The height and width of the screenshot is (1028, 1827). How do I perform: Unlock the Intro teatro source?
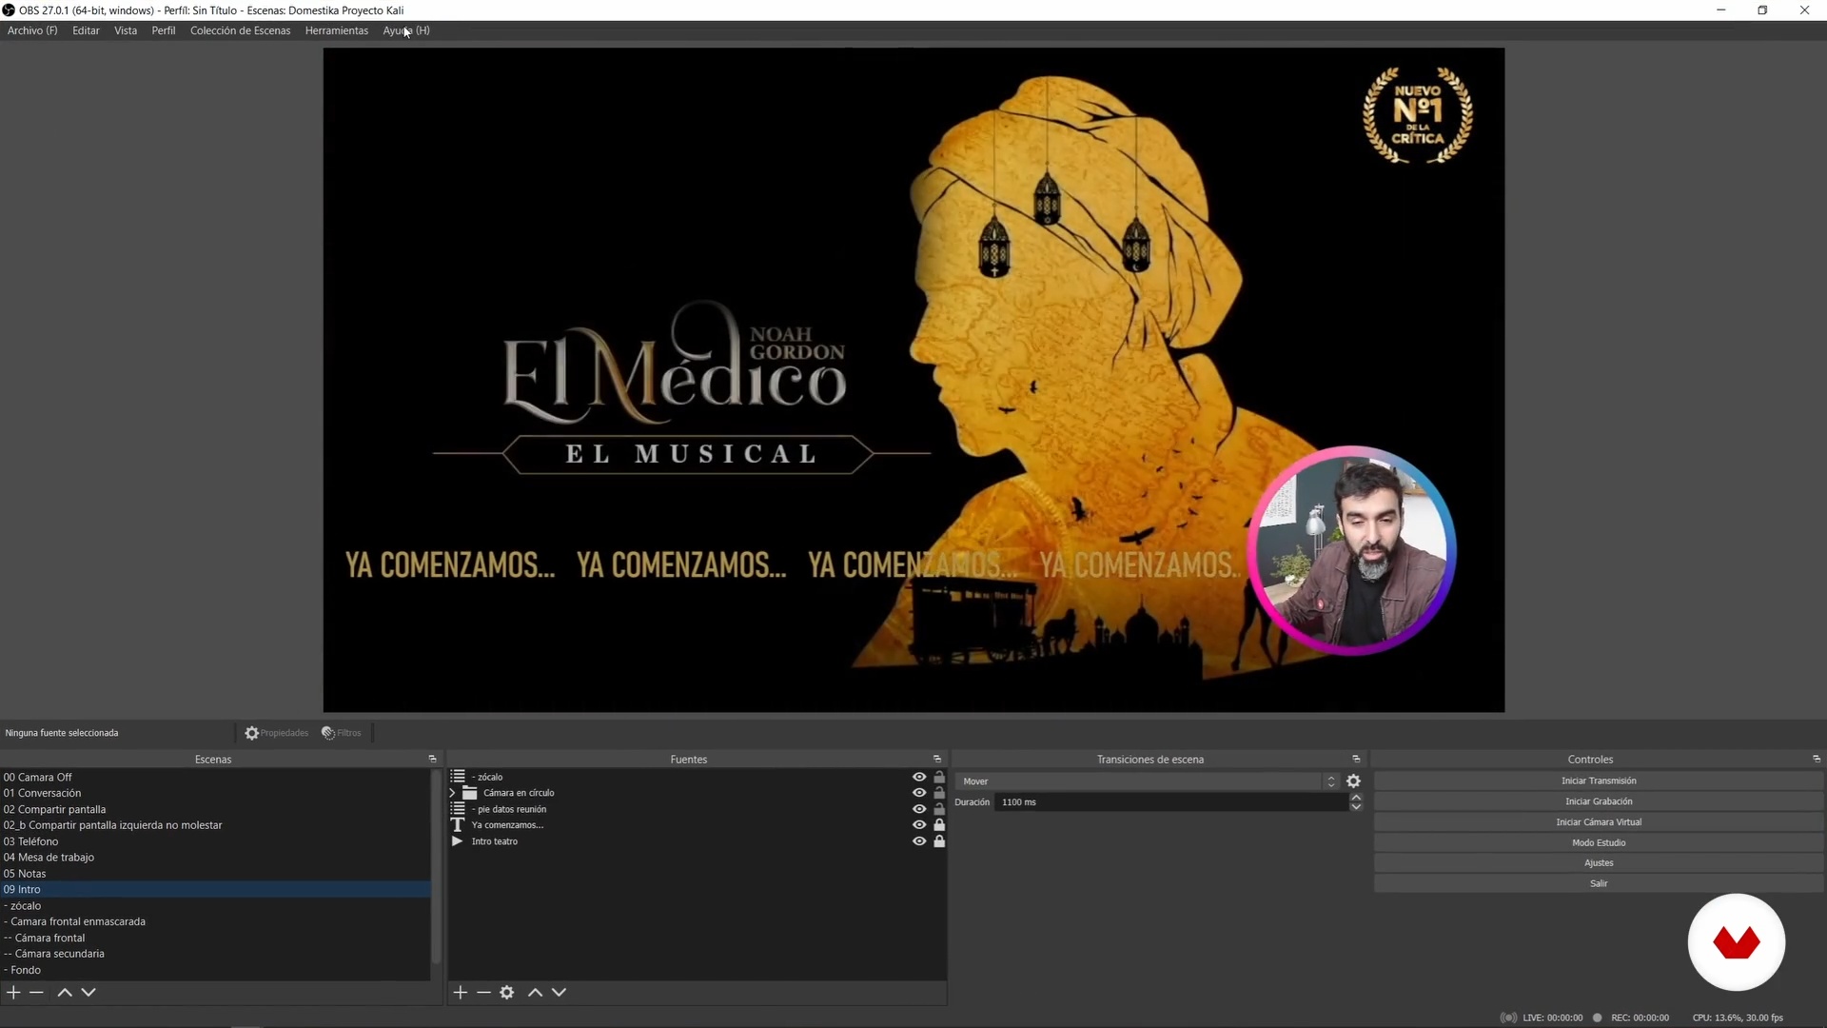click(939, 841)
